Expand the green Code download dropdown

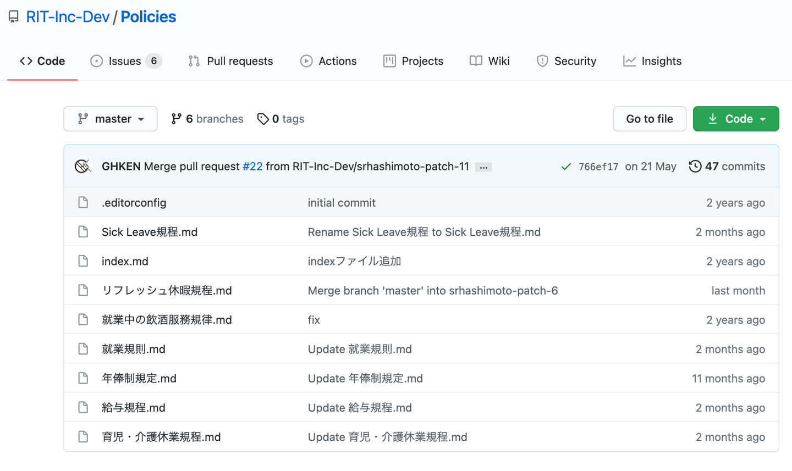736,119
